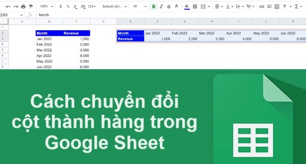
Task: Select column B header
Action: point(49,21)
